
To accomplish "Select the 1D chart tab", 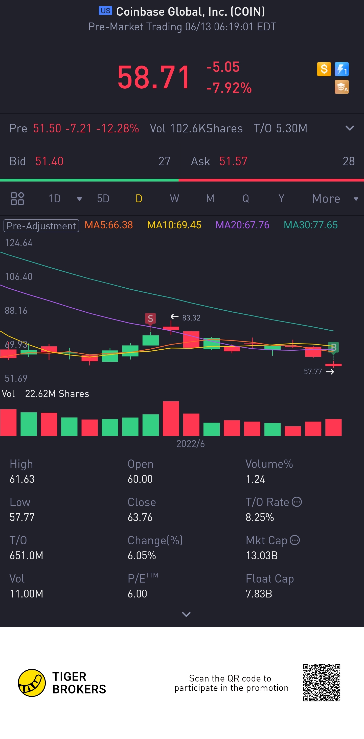I will click(x=54, y=198).
